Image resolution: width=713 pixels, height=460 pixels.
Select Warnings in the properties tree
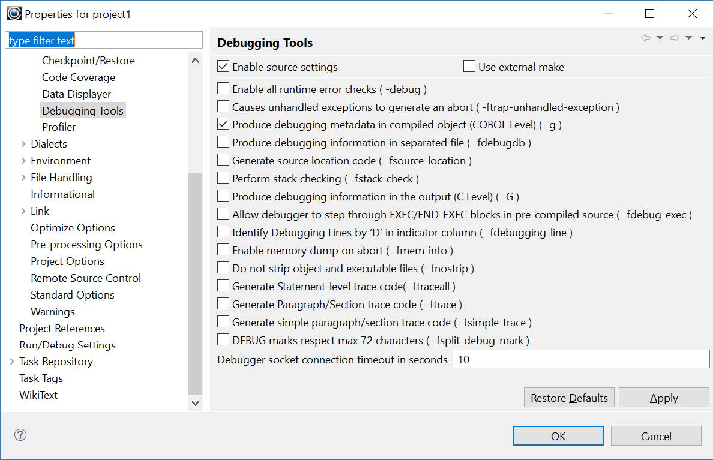tap(53, 312)
